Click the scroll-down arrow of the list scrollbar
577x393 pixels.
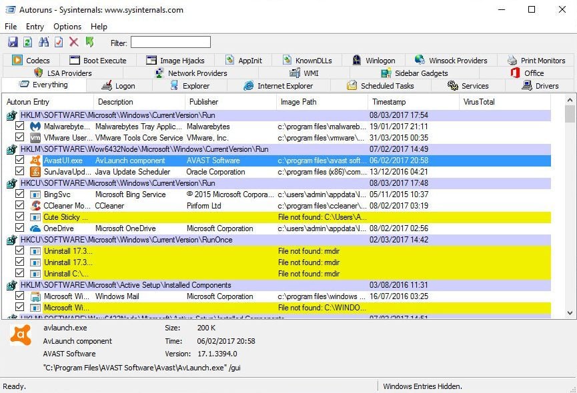(x=570, y=312)
